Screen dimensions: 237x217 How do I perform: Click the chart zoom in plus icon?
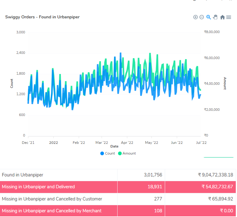click(195, 17)
